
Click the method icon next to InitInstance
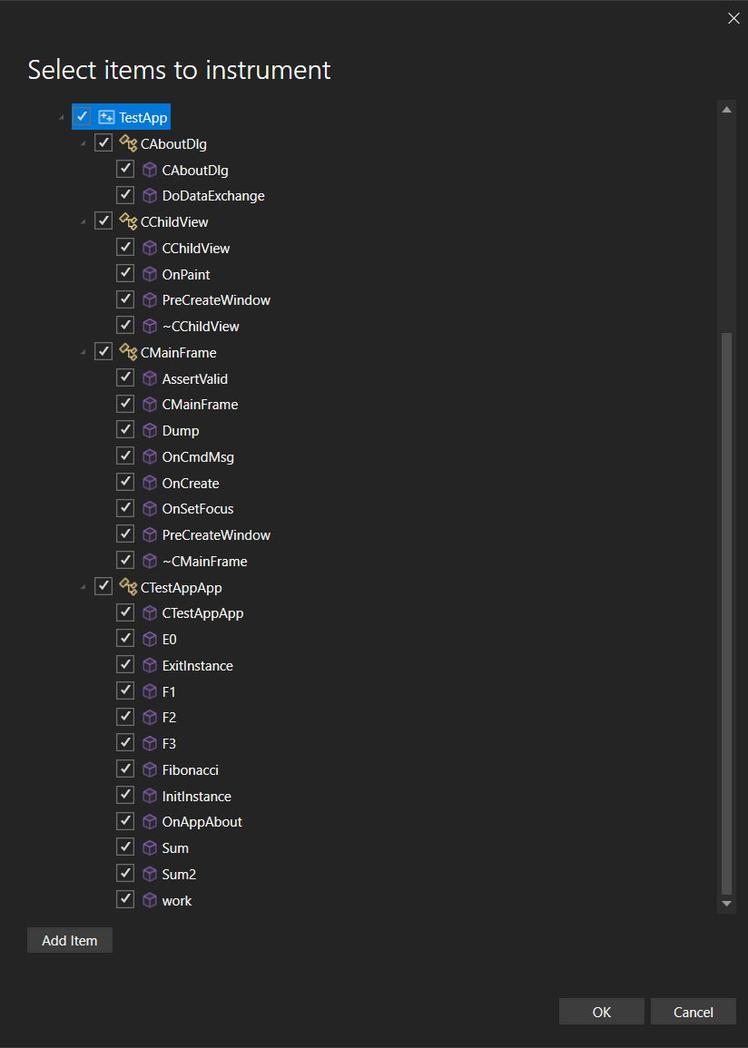(149, 795)
